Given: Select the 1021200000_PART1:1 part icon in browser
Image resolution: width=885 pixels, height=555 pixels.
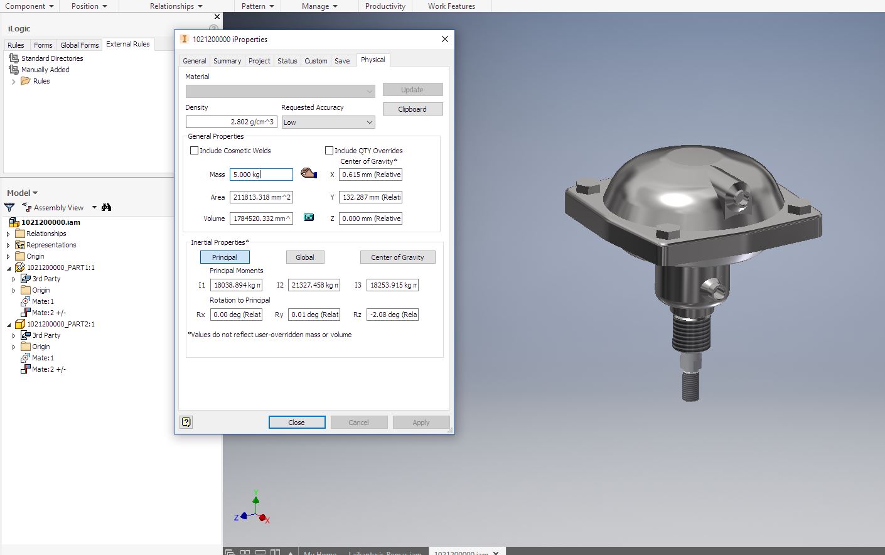Looking at the screenshot, I should point(19,267).
